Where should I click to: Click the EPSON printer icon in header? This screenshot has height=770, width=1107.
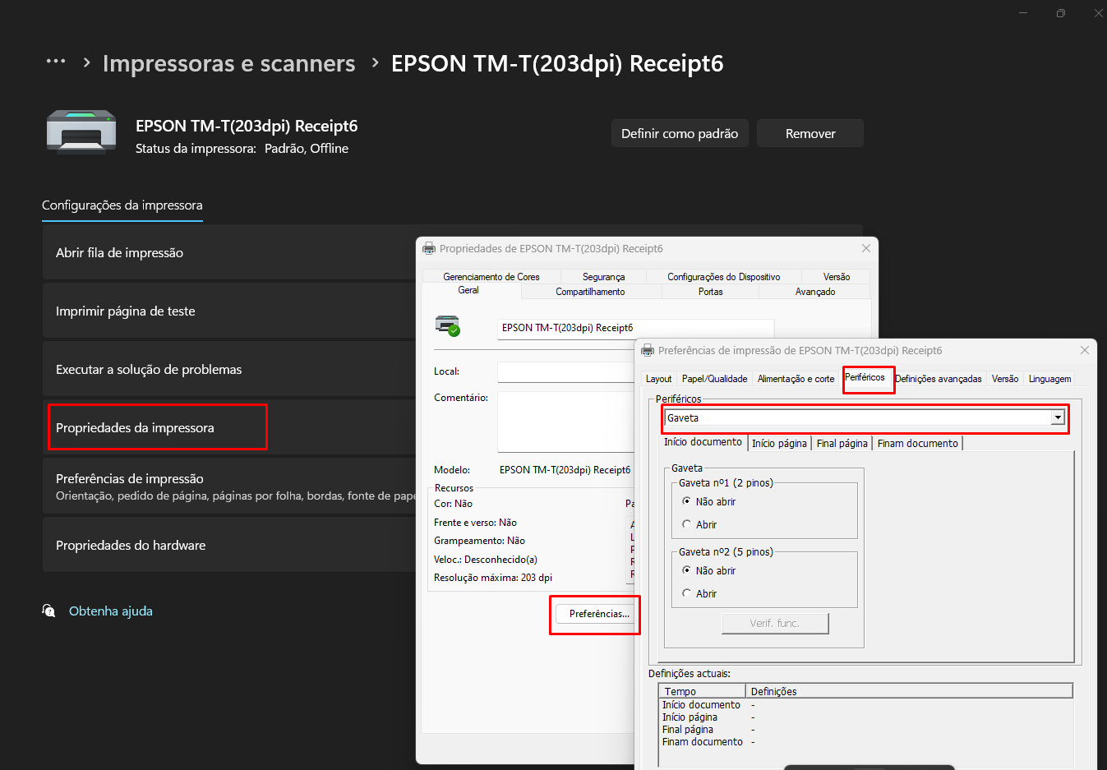[x=81, y=132]
